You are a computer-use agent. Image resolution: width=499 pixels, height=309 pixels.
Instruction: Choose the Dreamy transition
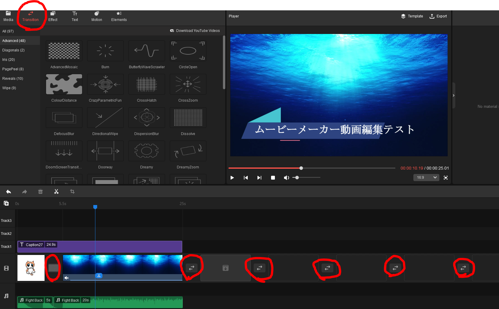coord(147,151)
